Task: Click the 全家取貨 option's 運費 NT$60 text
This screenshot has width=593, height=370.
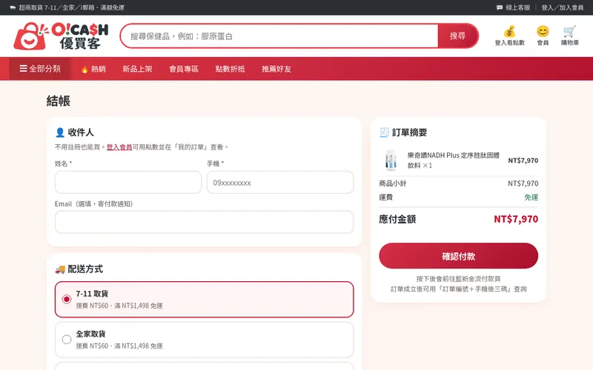Action: tap(119, 346)
